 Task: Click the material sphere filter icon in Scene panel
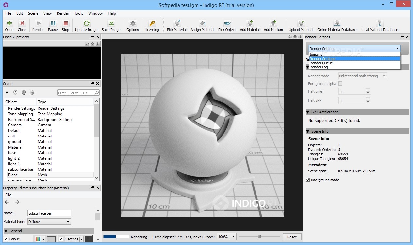(x=24, y=93)
